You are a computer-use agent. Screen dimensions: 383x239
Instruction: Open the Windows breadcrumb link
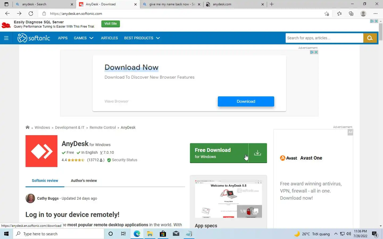coord(42,127)
